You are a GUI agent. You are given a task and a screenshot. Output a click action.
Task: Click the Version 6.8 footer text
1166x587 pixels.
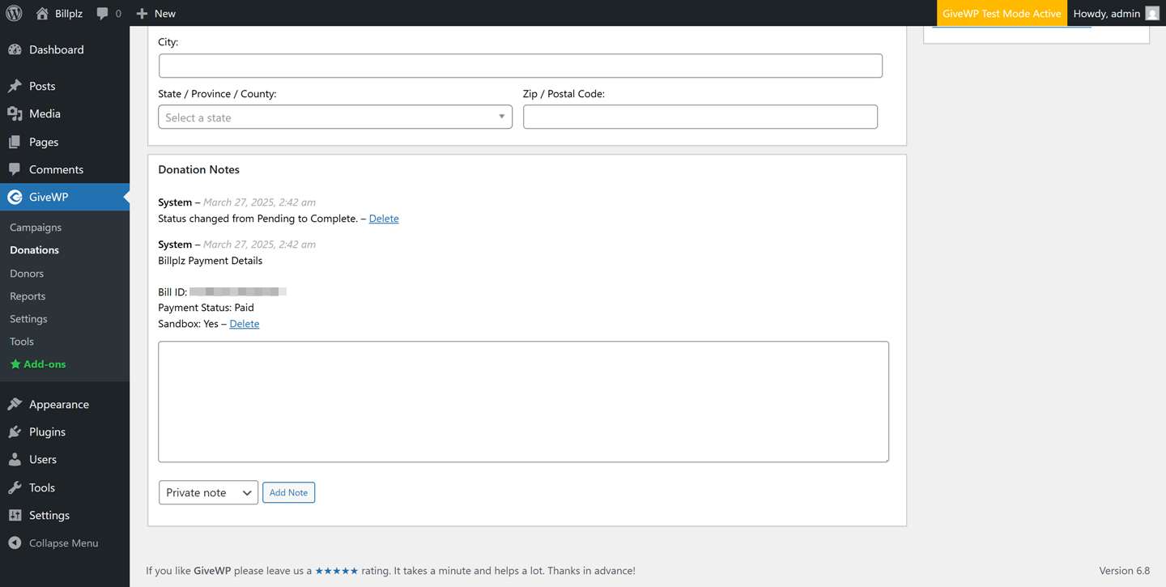click(1124, 571)
